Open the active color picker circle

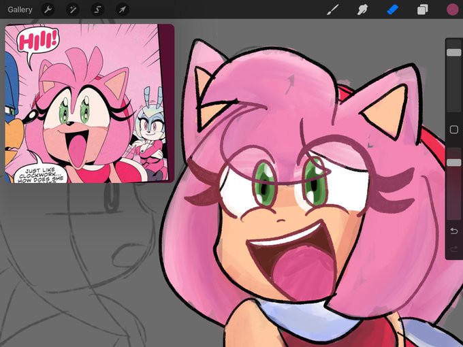[x=452, y=10]
